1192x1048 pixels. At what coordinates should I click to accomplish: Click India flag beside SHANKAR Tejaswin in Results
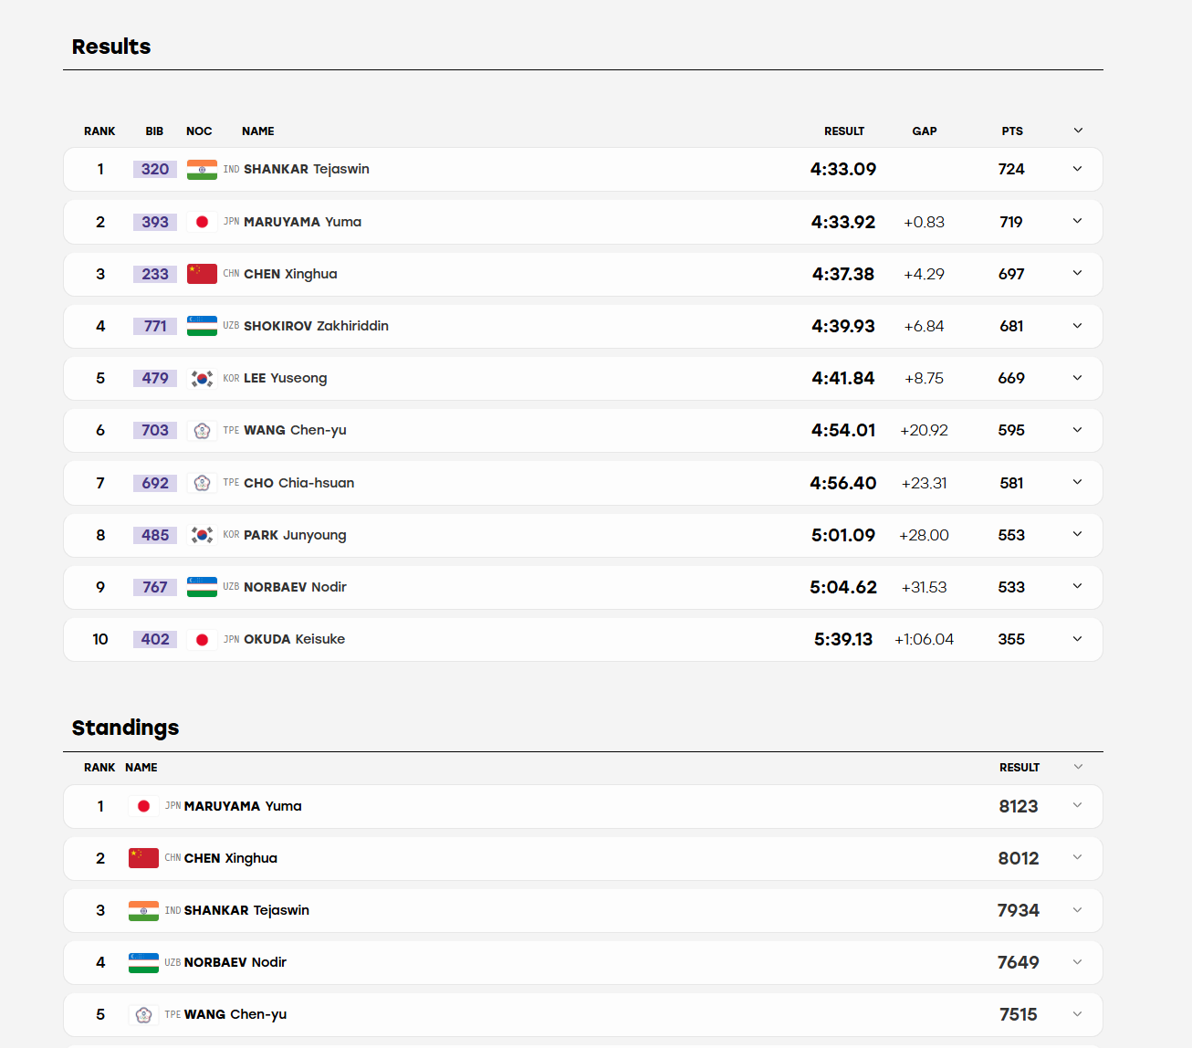[x=202, y=170]
